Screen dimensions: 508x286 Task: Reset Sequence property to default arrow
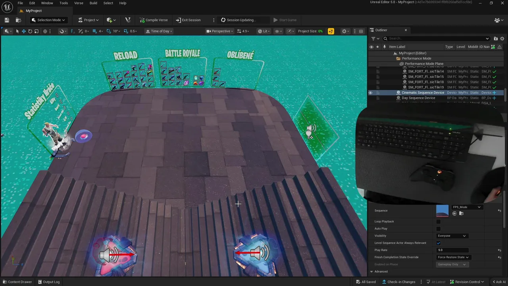pyautogui.click(x=499, y=211)
